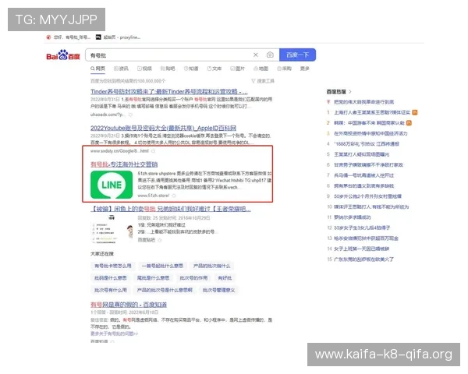The image size is (468, 374).
Task: Open hot search item 5 about 王某某打人
Action: click(361, 154)
